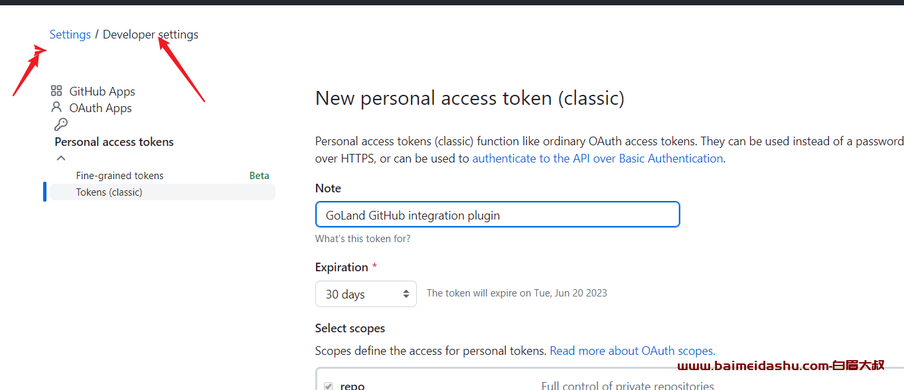Select Tokens (classic) sidebar item
The width and height of the screenshot is (904, 390).
163,192
